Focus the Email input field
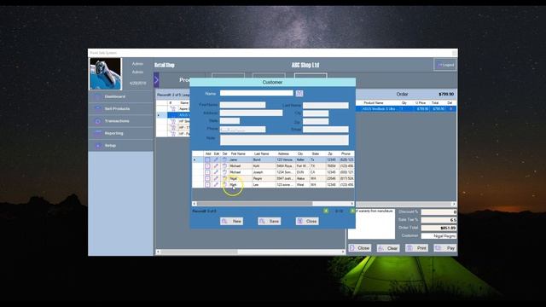The width and height of the screenshot is (546, 307). coord(326,130)
